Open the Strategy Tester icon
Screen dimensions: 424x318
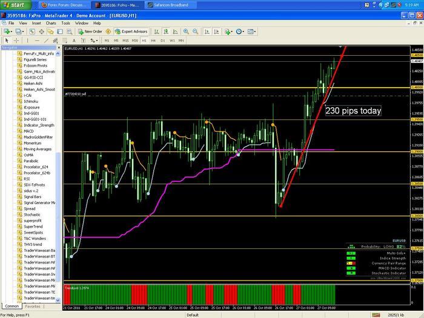[x=70, y=31]
